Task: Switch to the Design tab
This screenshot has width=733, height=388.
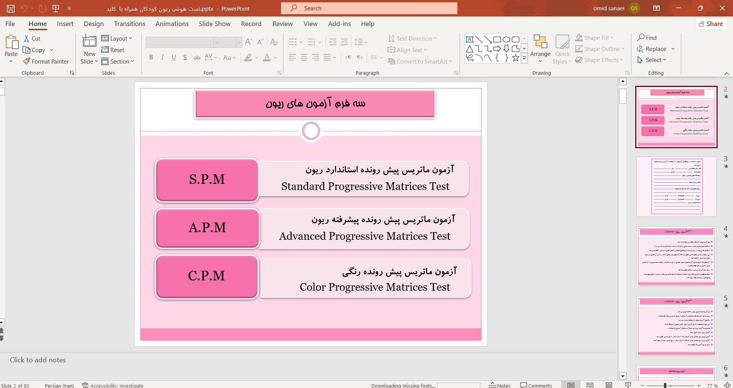Action: 94,24
